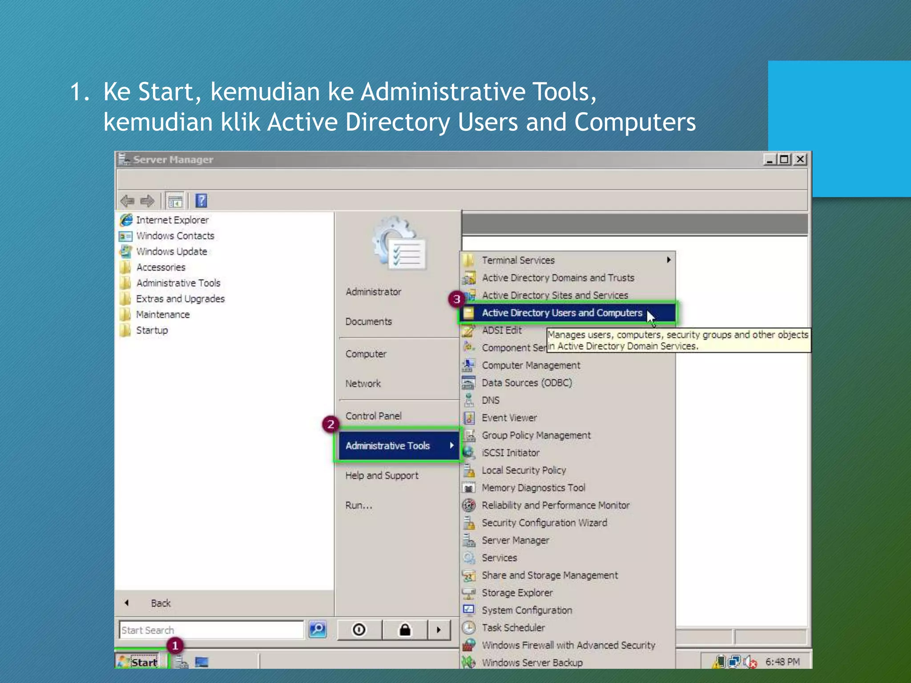Click the Active Directory Domains and Trusts icon
The width and height of the screenshot is (911, 683).
click(469, 278)
